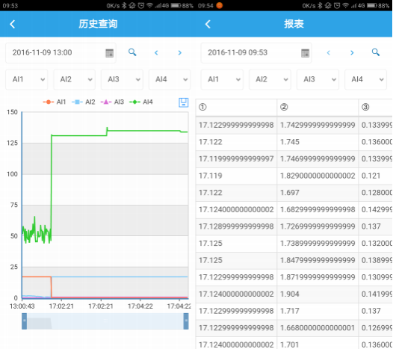Click the 2016-11-09 13:00 date field
The height and width of the screenshot is (349, 393).
click(61, 53)
